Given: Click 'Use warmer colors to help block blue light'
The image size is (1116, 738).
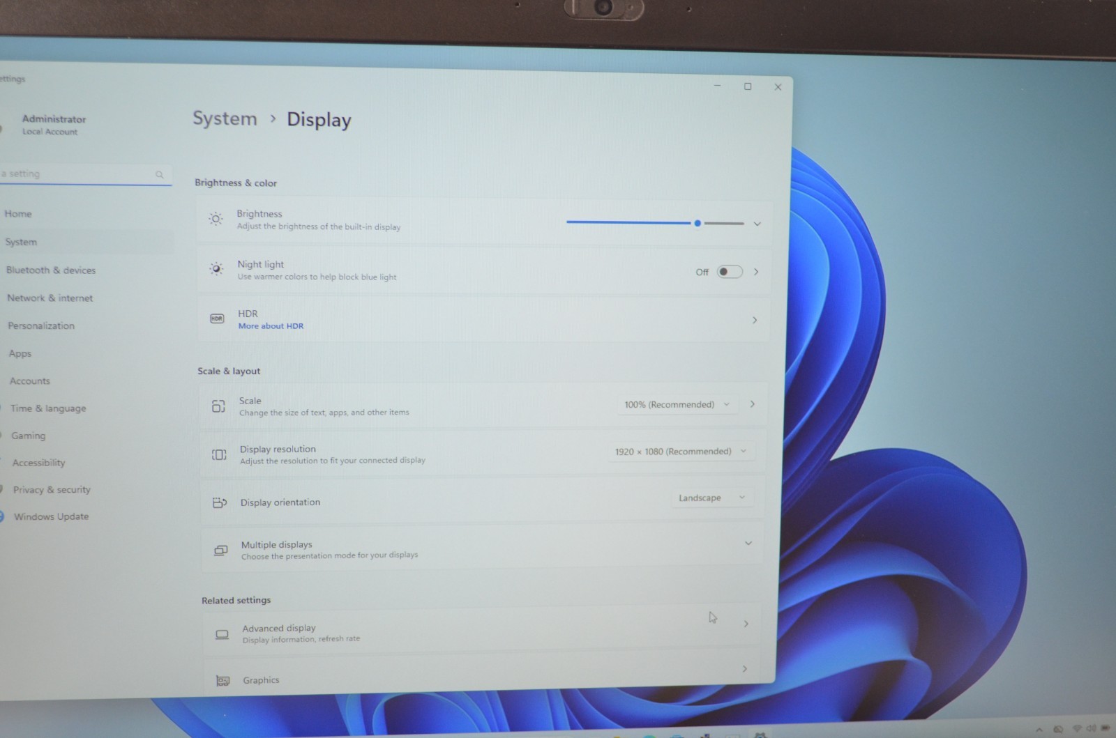Looking at the screenshot, I should [317, 277].
